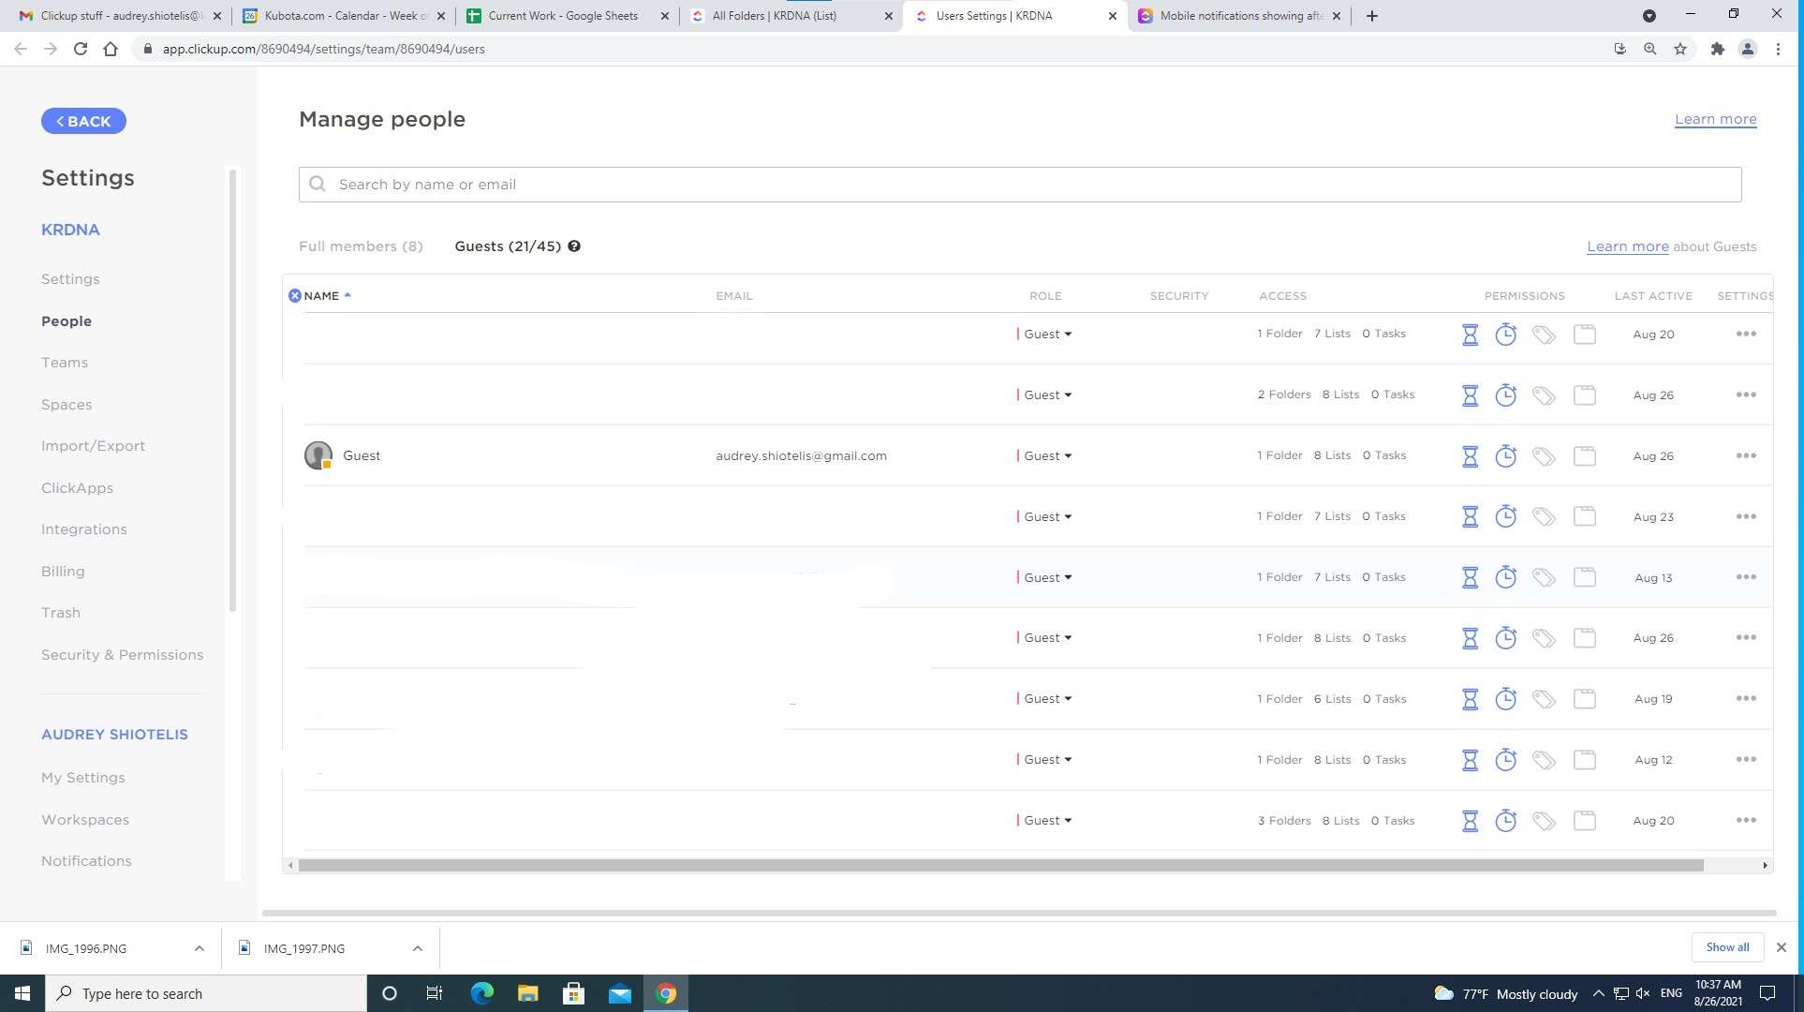Open Guest role dropdown in the Aug 19 row
This screenshot has width=1804, height=1012.
pos(1046,699)
